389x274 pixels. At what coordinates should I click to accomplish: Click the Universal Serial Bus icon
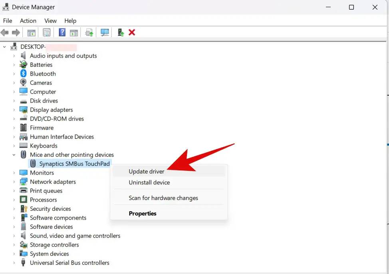(23, 262)
